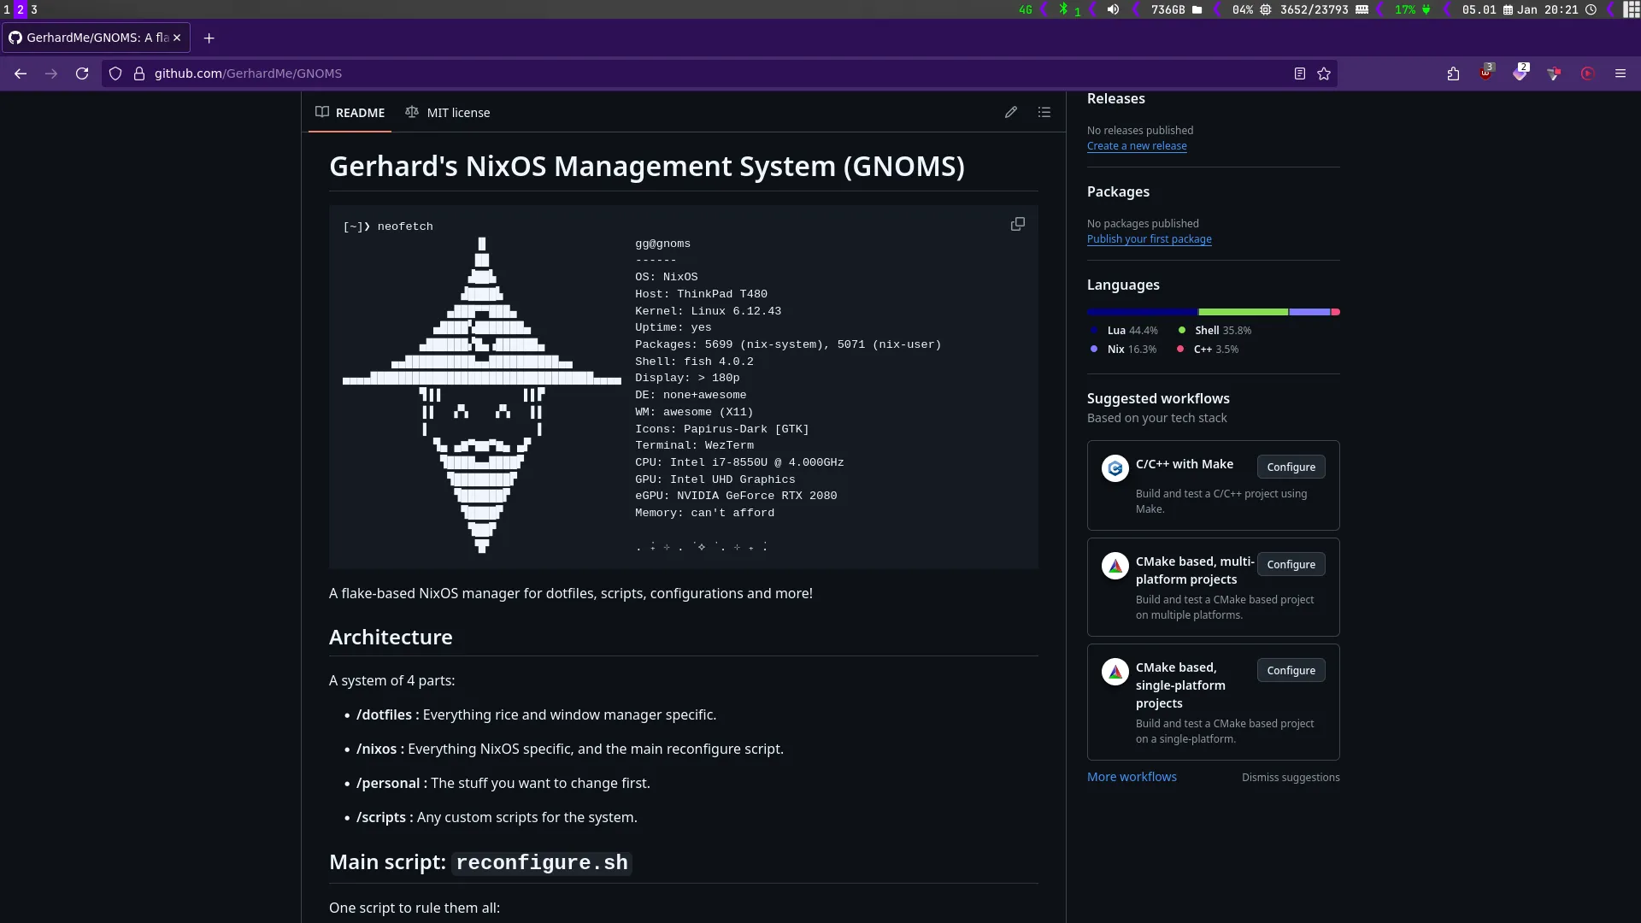
Task: Click the 'Shell: fish 4.0.2' line
Action: point(694,362)
